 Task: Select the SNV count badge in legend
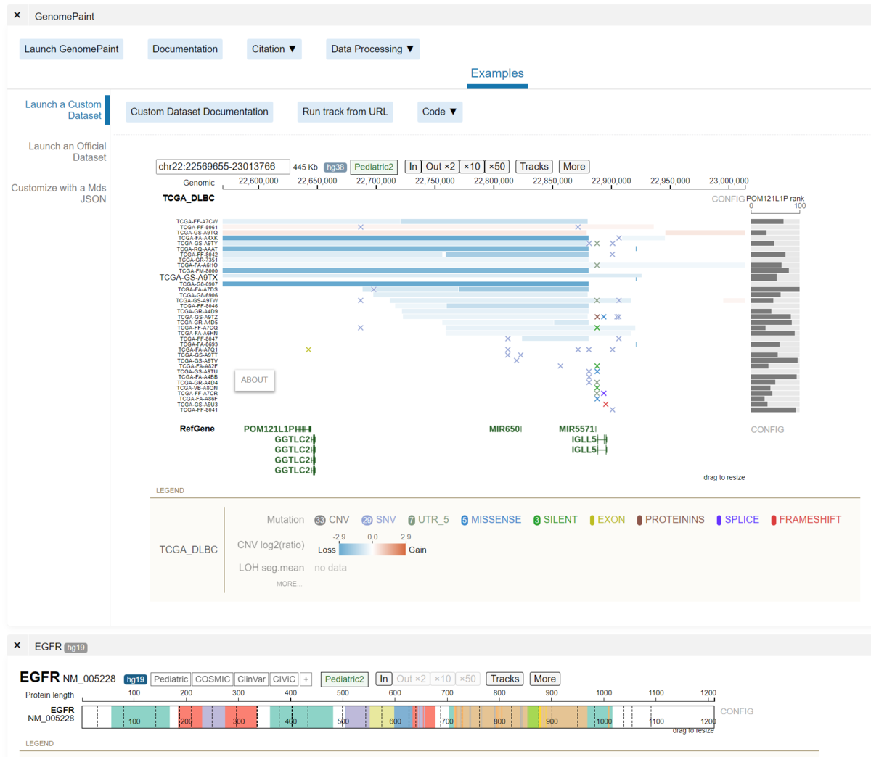[x=367, y=520]
